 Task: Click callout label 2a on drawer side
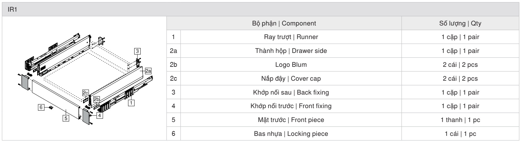coord(148,71)
